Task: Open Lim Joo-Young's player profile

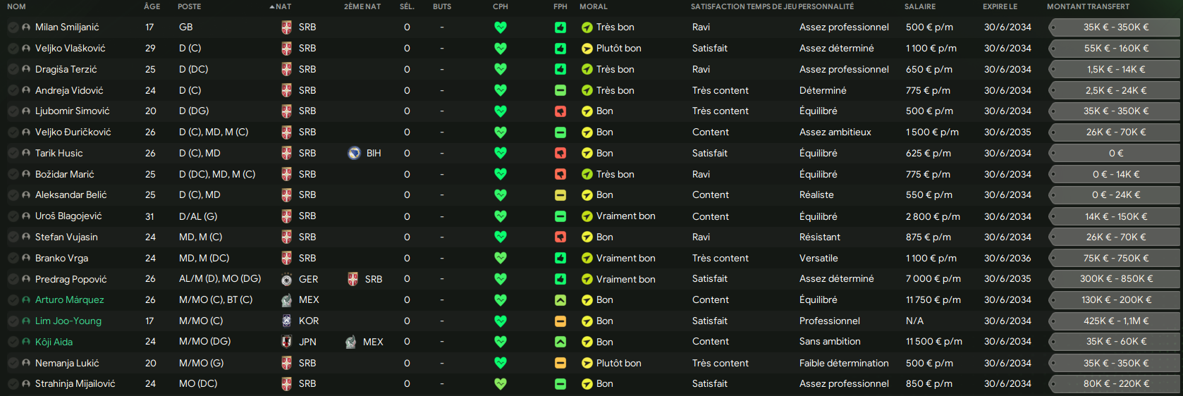Action: click(x=68, y=321)
